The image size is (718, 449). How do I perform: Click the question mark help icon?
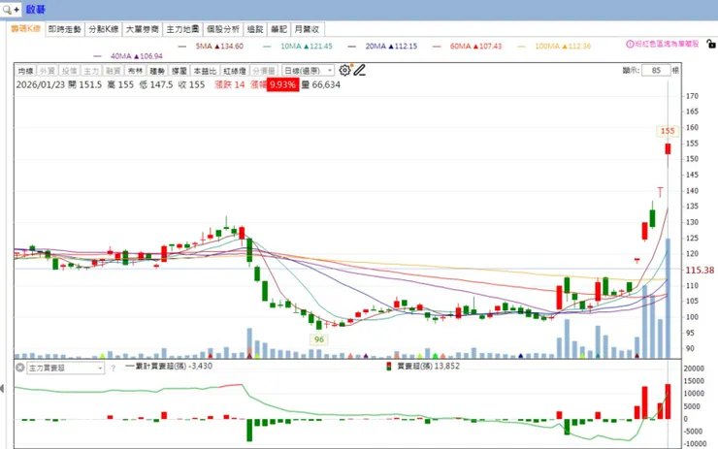(x=114, y=368)
